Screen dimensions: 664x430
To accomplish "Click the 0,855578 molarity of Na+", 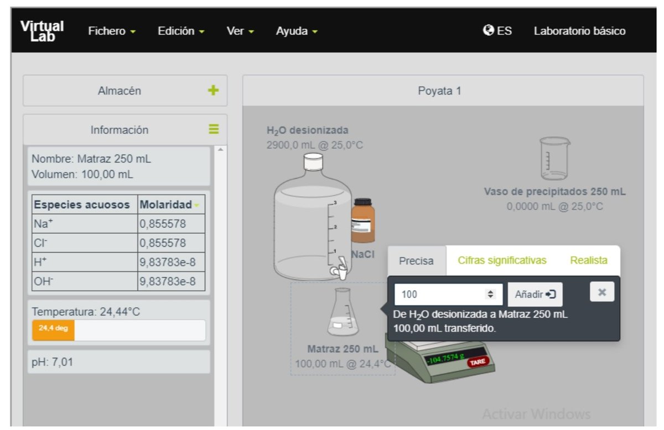I will [163, 224].
